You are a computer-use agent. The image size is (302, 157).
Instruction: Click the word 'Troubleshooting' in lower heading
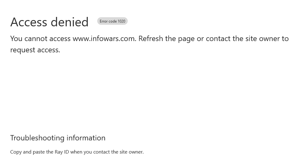(x=37, y=138)
